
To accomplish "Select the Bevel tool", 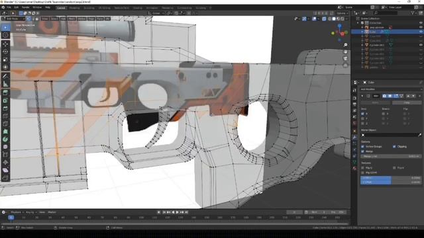I will (5, 108).
